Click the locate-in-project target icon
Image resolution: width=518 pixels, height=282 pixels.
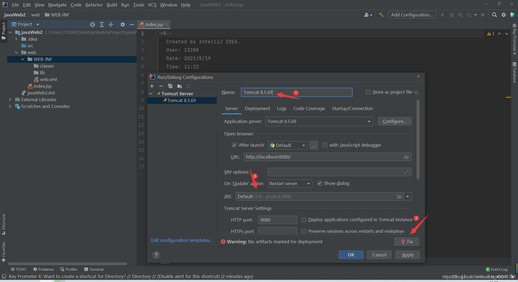93,24
